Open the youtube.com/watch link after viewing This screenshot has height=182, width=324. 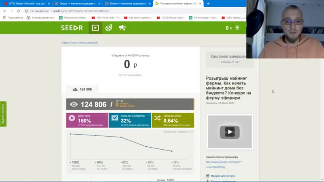tap(224, 165)
